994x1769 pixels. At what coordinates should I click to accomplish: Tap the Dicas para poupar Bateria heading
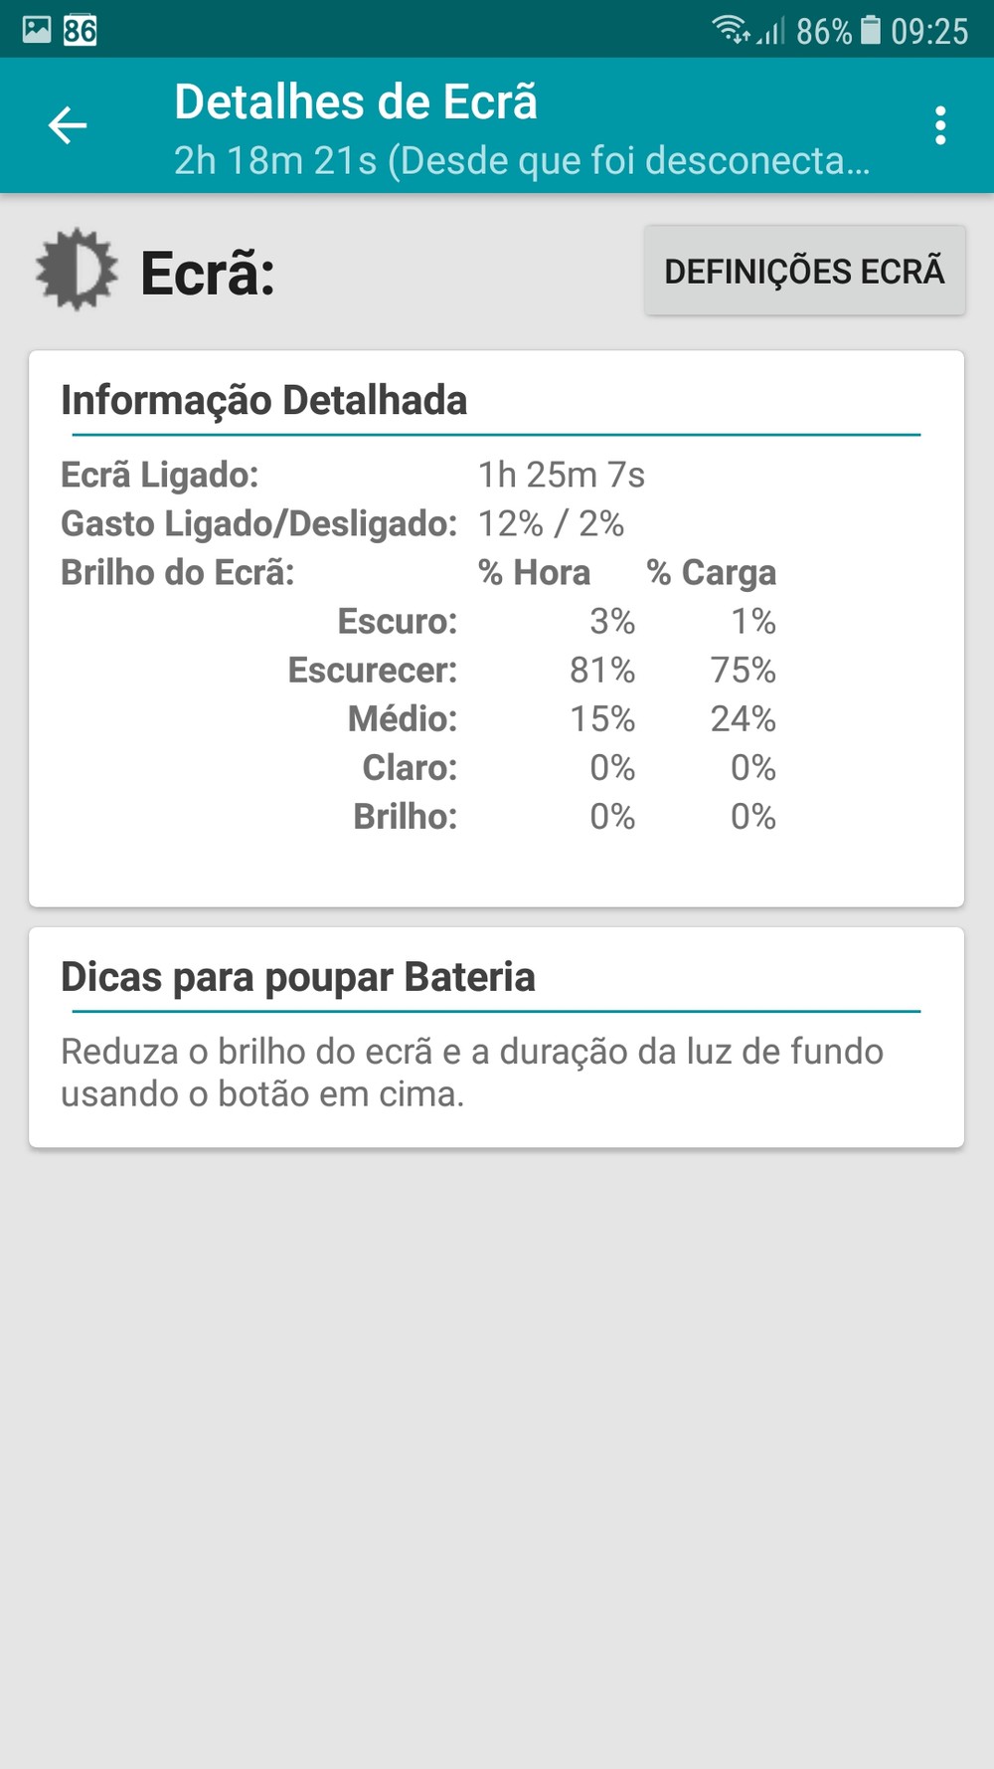[x=298, y=977]
